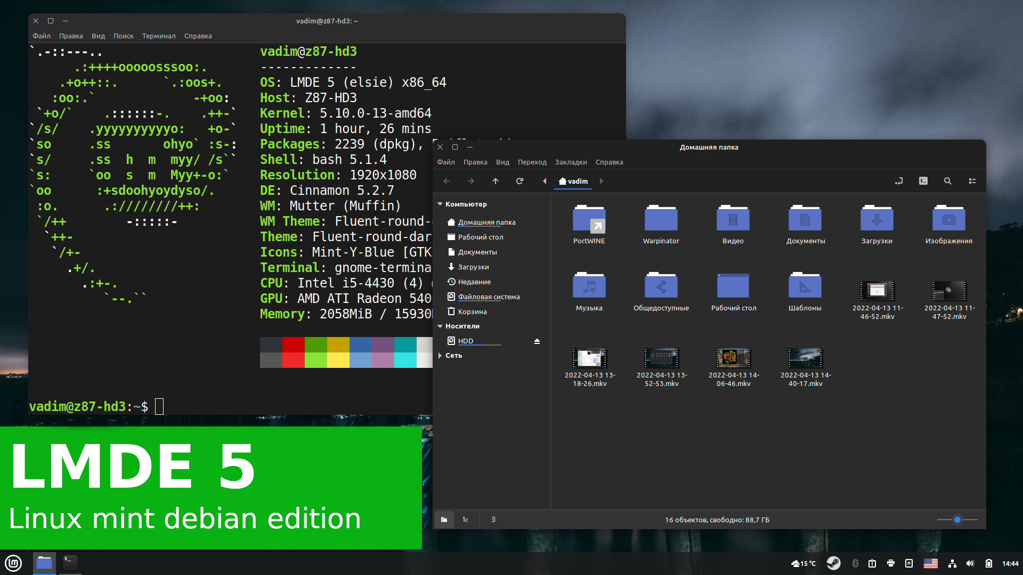Screen dimensions: 1023x575
Task: Mute system volume in the tray
Action: [x=970, y=563]
